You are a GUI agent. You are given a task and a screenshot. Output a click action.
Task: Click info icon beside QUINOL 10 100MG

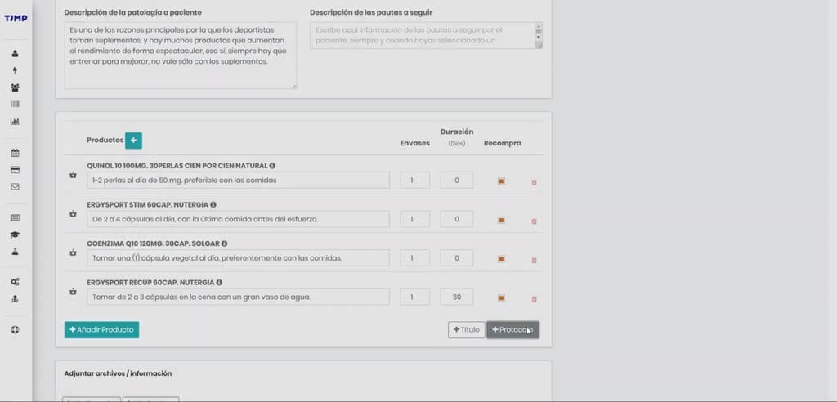[272, 166]
